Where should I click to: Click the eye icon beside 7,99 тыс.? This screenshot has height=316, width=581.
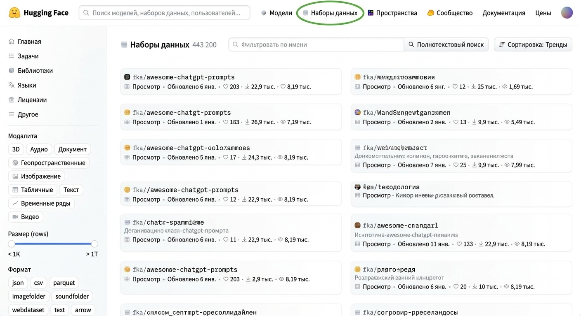pos(507,165)
